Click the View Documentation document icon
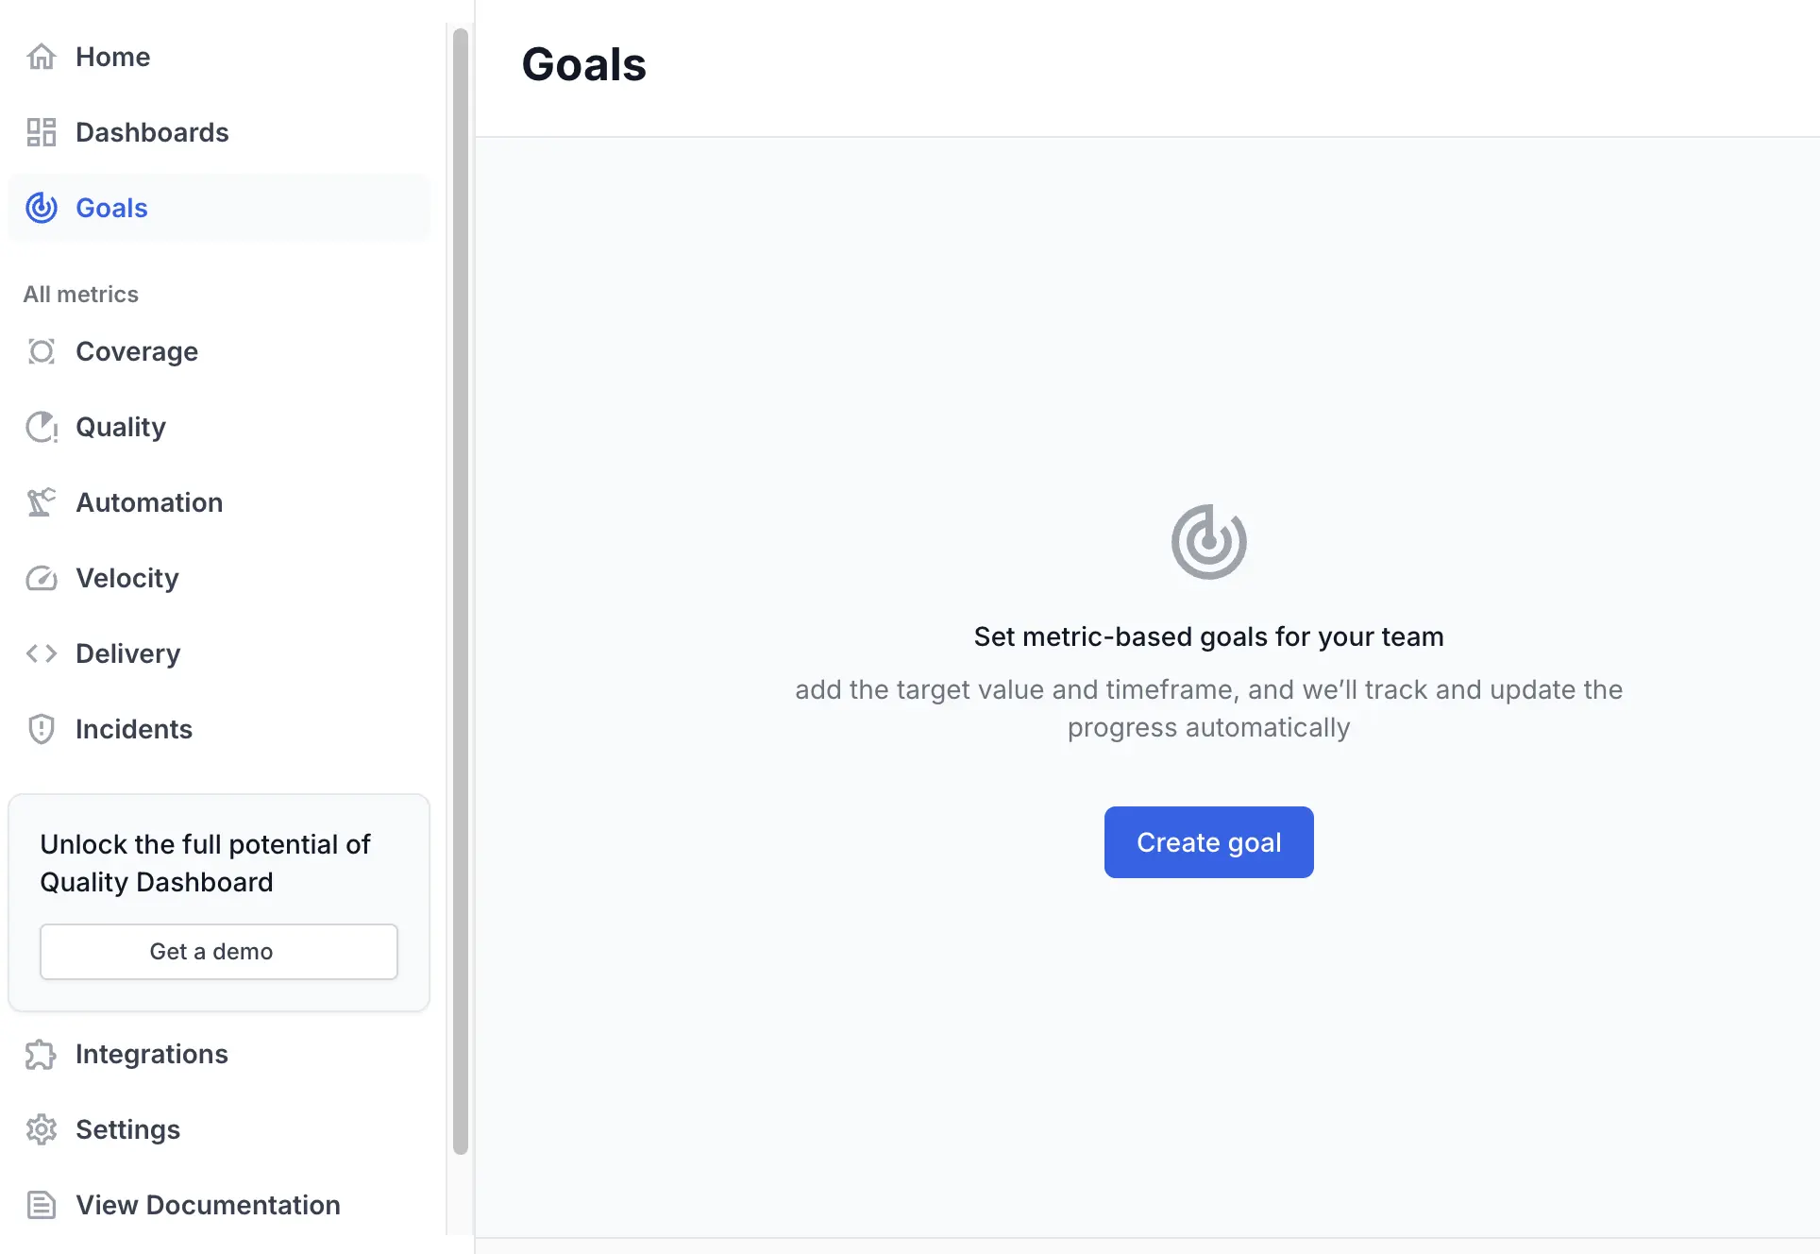Screen dimensions: 1820x1254 [42, 1205]
